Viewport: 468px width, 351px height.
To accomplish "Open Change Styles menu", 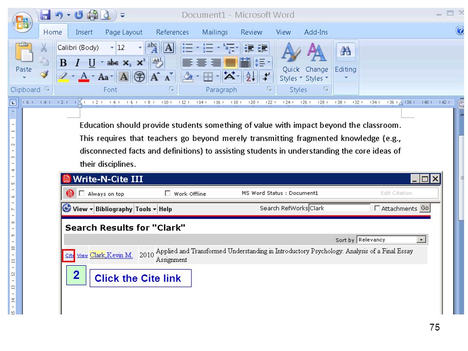I will [x=317, y=62].
